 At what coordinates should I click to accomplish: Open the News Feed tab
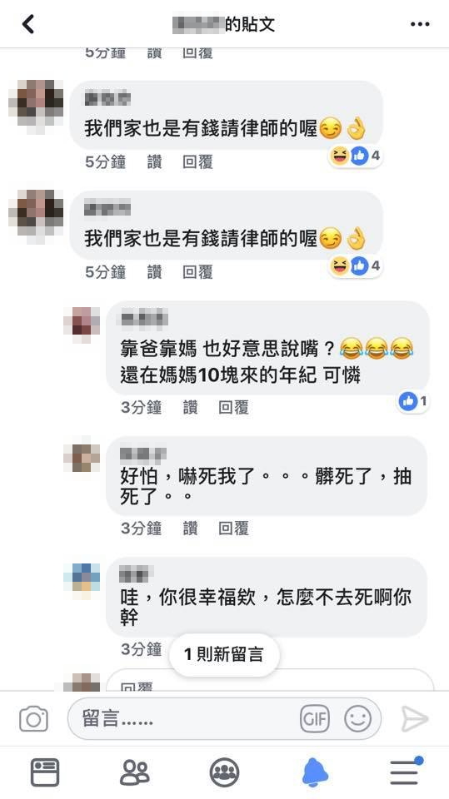(45, 772)
